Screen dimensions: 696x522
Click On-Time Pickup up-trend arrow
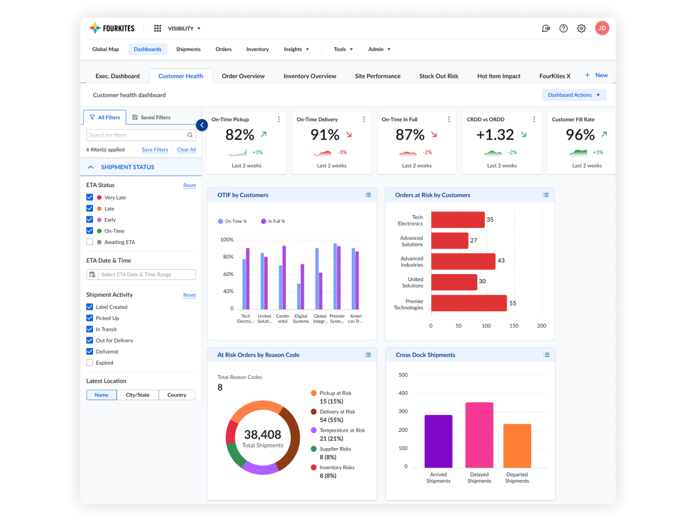tap(264, 134)
